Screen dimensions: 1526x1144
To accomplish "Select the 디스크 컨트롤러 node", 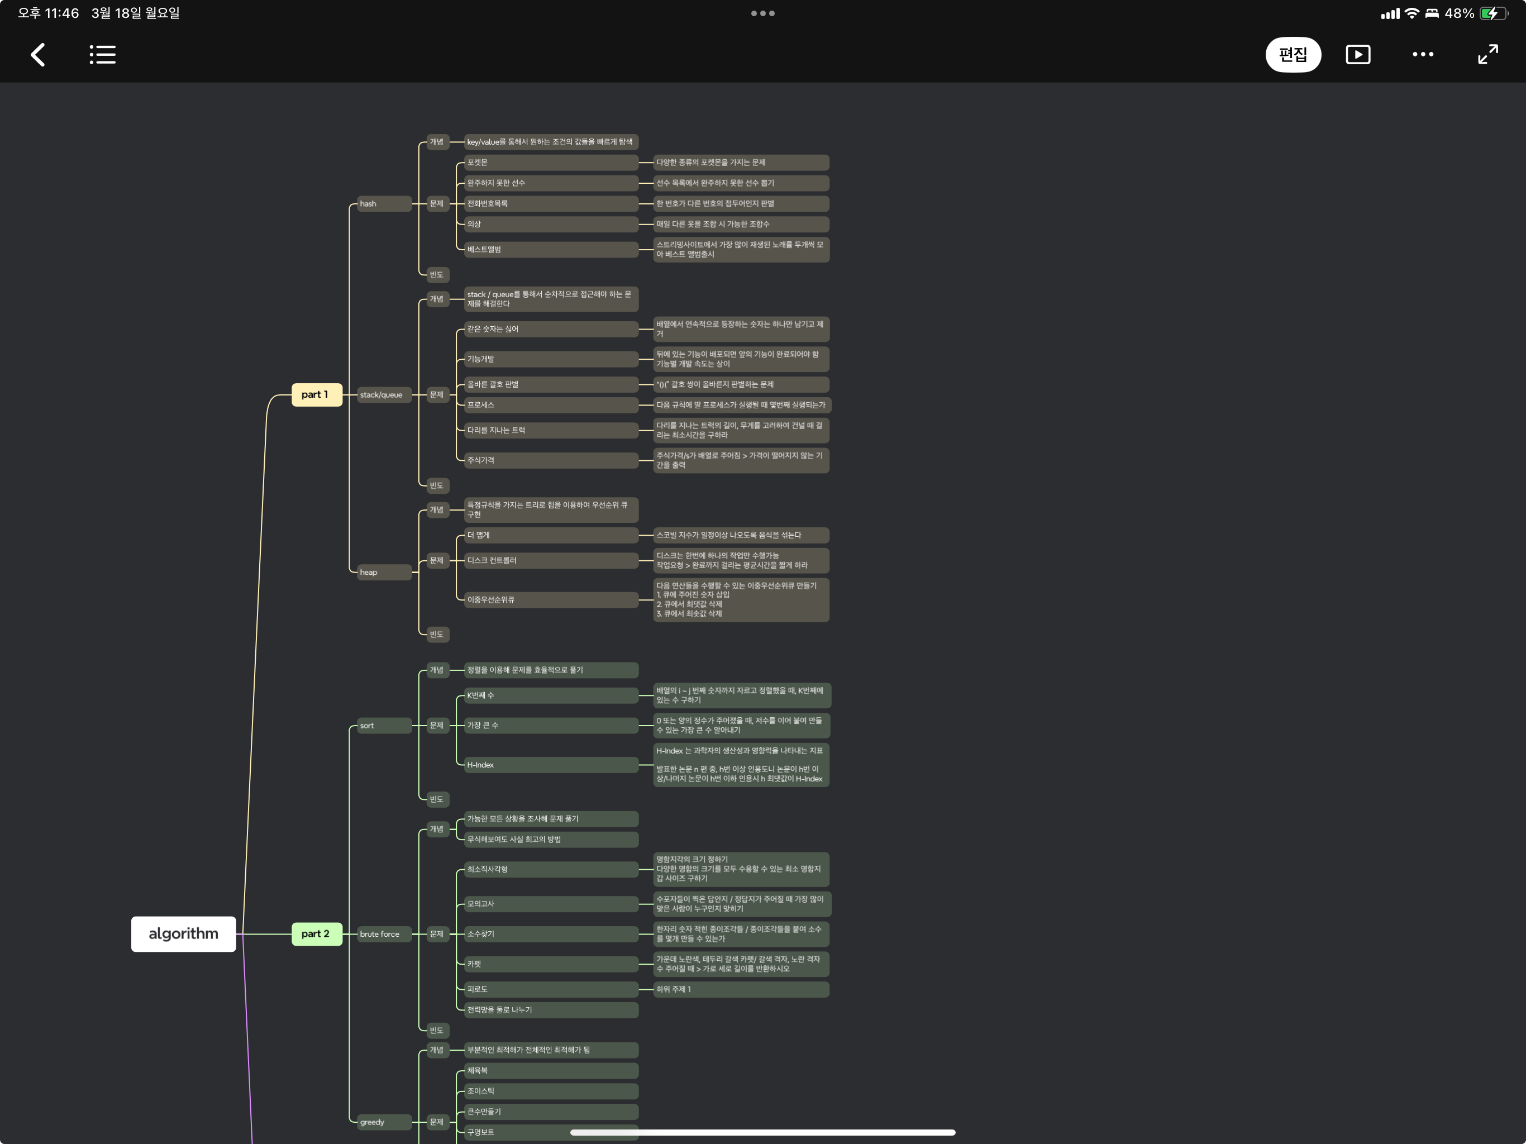I will click(551, 560).
